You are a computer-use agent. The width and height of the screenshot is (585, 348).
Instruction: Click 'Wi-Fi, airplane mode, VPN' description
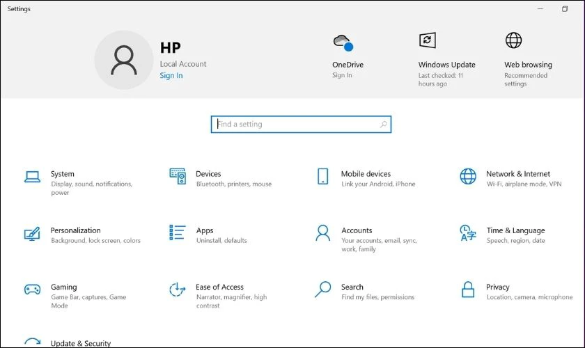point(524,184)
